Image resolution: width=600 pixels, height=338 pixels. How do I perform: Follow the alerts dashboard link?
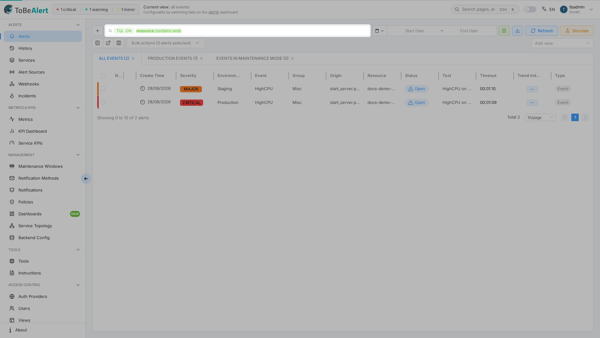213,12
